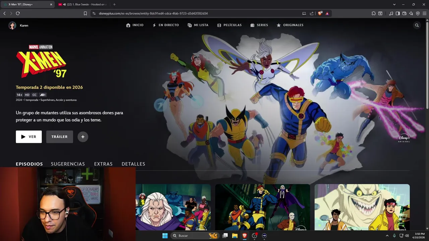This screenshot has height=241, width=429.
Task: Click the microphone tray icon
Action: click(394, 236)
